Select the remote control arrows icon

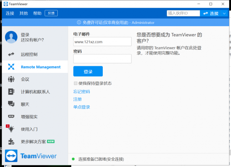(11, 54)
